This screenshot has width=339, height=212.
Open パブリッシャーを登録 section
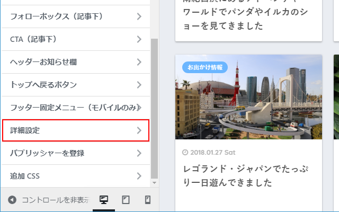[76, 153]
